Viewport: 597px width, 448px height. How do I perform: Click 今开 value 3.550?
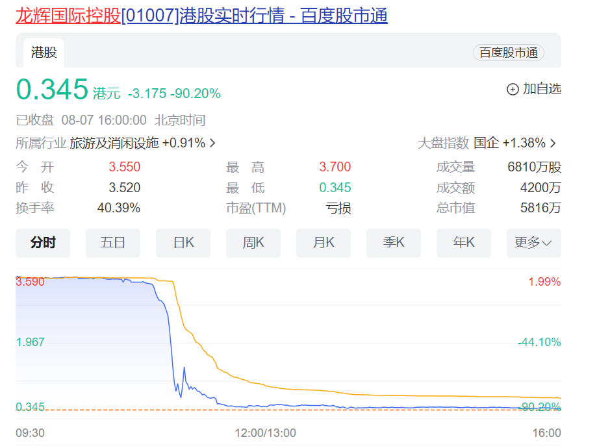click(125, 167)
